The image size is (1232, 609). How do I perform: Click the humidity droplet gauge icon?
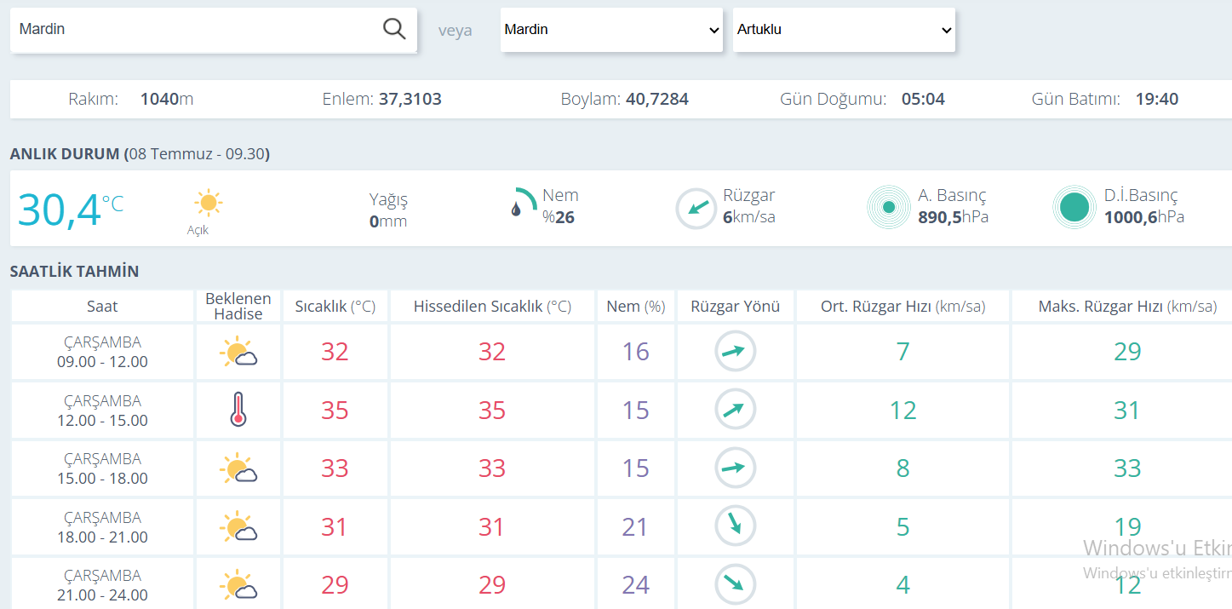click(x=525, y=202)
